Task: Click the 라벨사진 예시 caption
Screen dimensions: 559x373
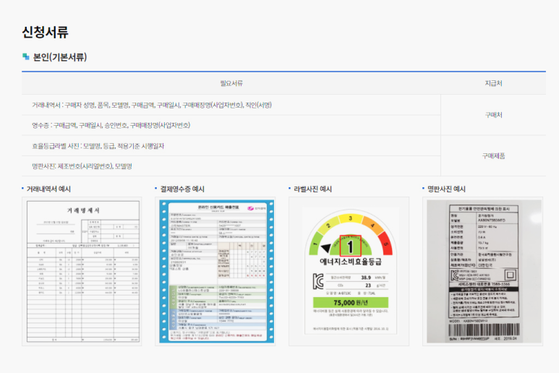Action: pyautogui.click(x=312, y=189)
